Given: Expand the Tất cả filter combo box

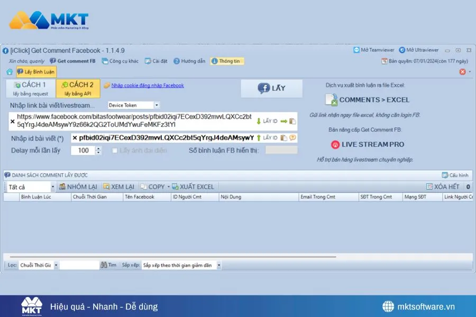Looking at the screenshot, I should point(53,186).
